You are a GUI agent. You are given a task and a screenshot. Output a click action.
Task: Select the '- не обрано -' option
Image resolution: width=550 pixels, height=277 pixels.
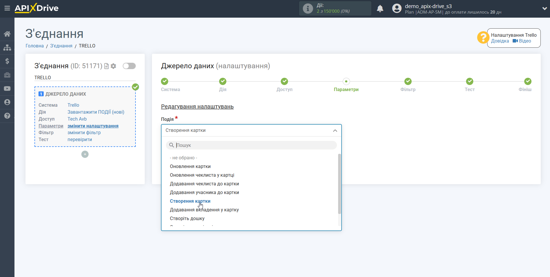click(184, 158)
